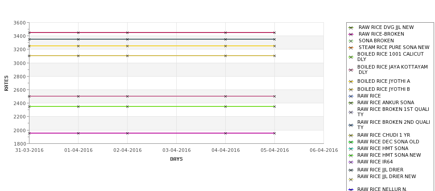Click the DAYS x-axis title

pyautogui.click(x=176, y=159)
